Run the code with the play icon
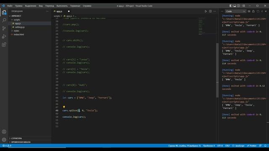Image resolution: width=269 pixels, height=151 pixels. (x=206, y=11)
